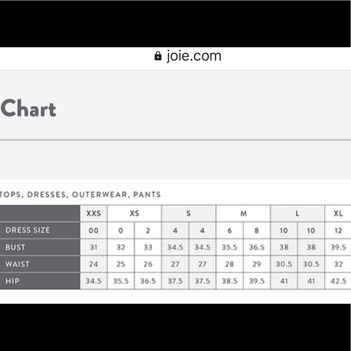Click waist value 32 cell
This screenshot has height=351, width=351.
click(338, 264)
